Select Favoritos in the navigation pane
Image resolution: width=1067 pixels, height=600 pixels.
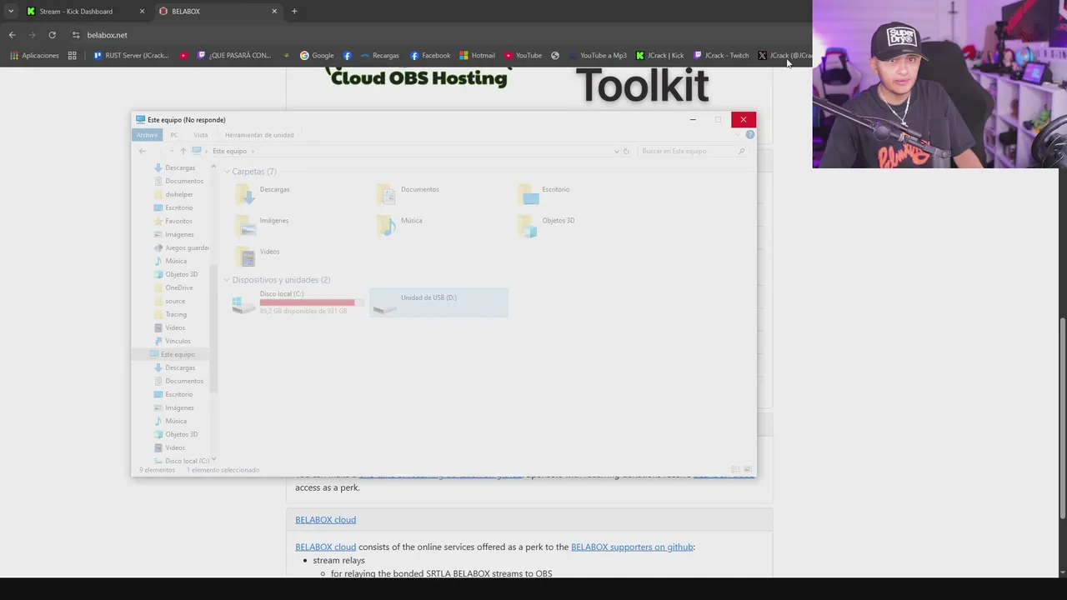tap(178, 221)
